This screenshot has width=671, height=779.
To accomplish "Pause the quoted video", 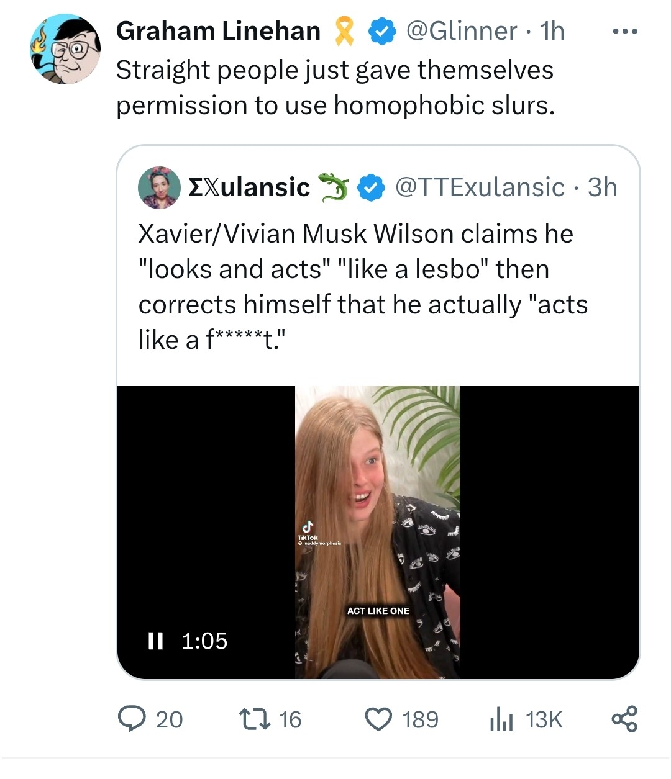I will click(155, 641).
